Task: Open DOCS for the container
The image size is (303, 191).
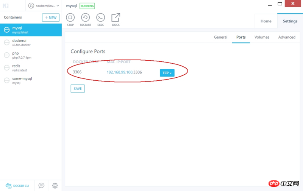Action: (x=116, y=20)
